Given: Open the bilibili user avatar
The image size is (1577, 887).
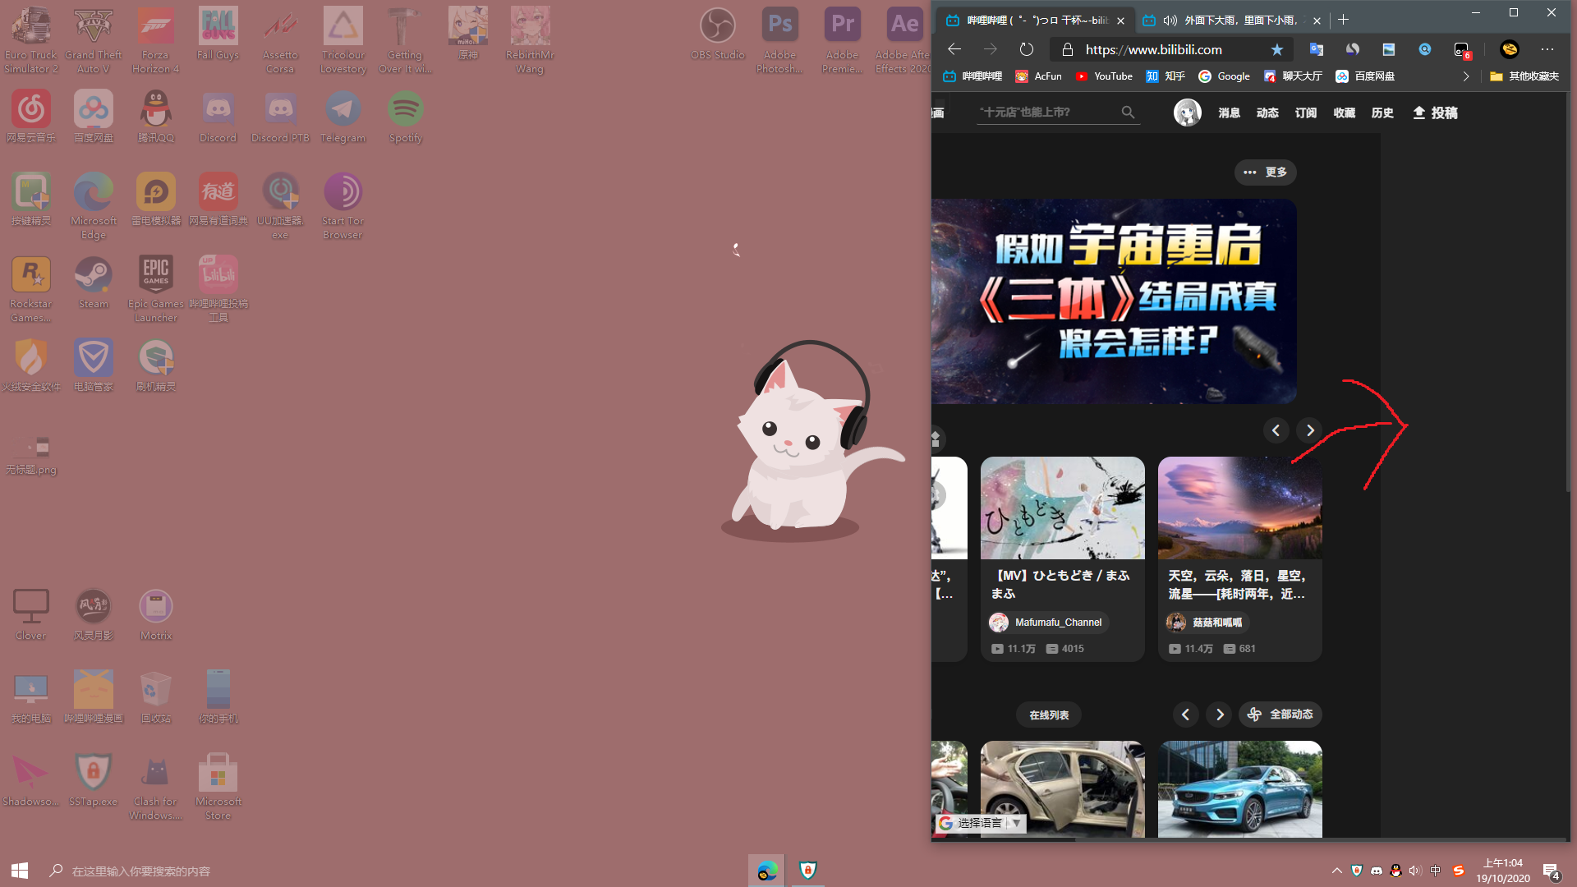Looking at the screenshot, I should pyautogui.click(x=1187, y=113).
